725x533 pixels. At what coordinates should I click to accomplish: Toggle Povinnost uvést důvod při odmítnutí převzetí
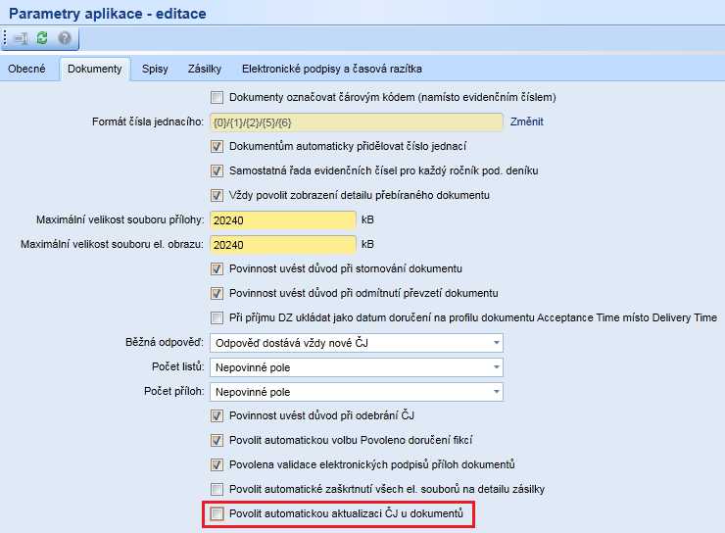click(217, 294)
